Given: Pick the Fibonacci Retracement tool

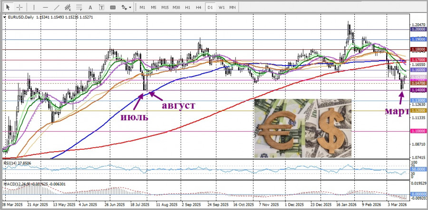Looking at the screenshot, I should coord(79,7).
